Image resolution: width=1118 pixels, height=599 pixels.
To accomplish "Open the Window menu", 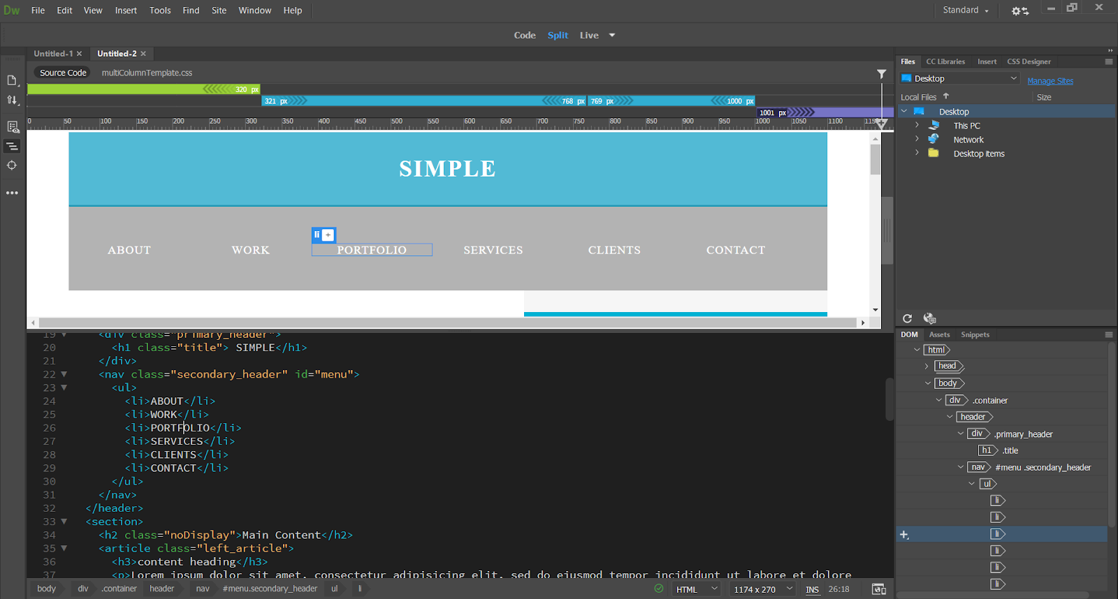I will [x=254, y=10].
